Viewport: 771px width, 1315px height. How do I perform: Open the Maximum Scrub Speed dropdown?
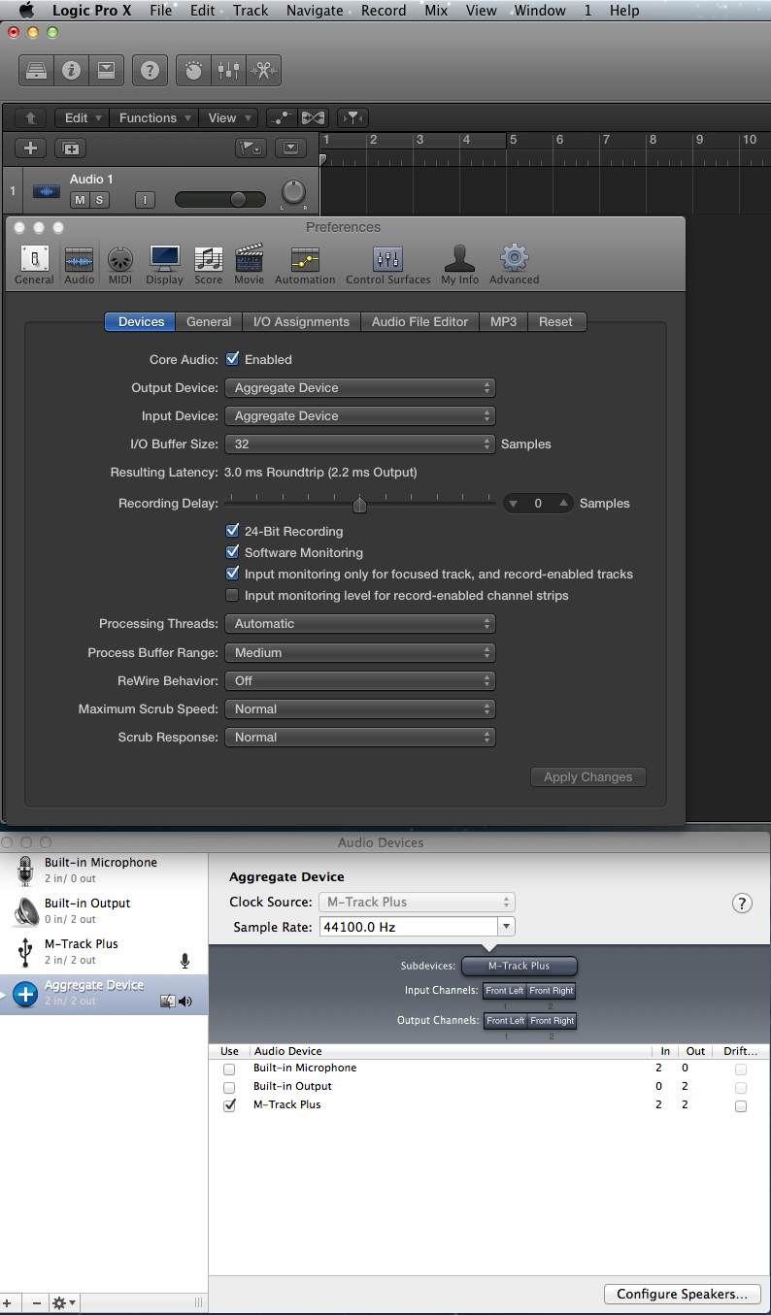pyautogui.click(x=359, y=709)
